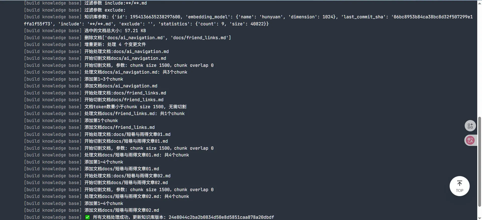Open the Chinese-English translate floating icon
Screen dimensions: 482x220
click(470, 140)
